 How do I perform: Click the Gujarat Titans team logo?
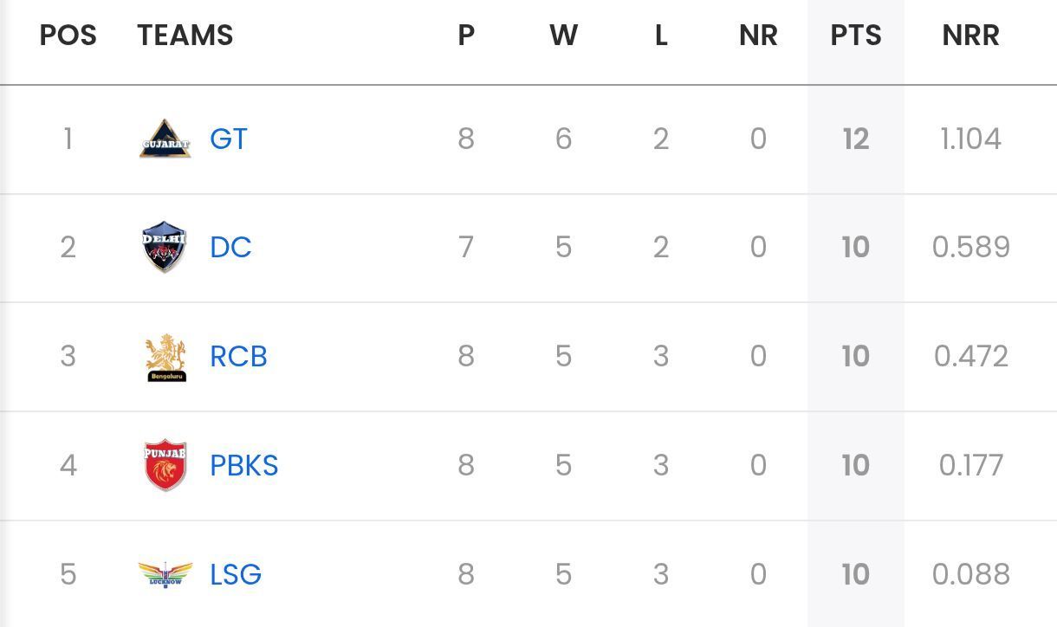pos(165,139)
